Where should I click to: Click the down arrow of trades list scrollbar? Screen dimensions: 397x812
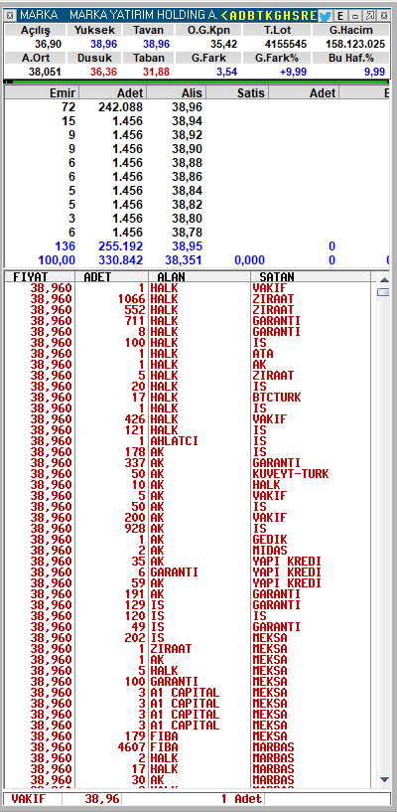pos(383,779)
